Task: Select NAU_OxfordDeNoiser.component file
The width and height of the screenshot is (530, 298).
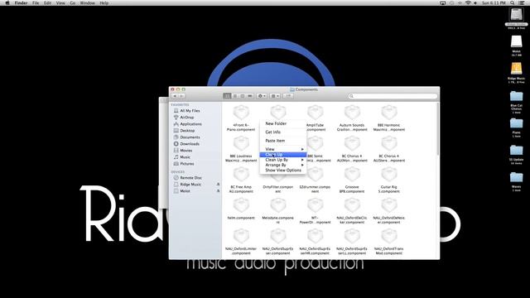Action: point(389,211)
